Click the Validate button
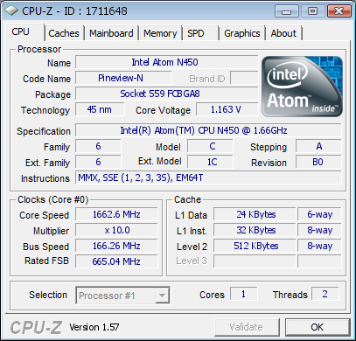 pos(247,327)
